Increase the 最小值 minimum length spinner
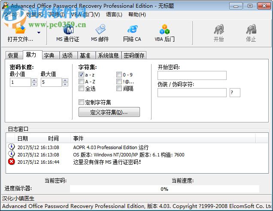Viewport: 273px width, 211px height. 34,80
